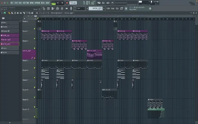Click the stop button
This screenshot has width=198, height=124.
click(x=62, y=3)
